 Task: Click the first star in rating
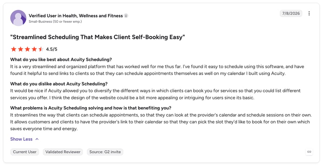click(x=14, y=49)
